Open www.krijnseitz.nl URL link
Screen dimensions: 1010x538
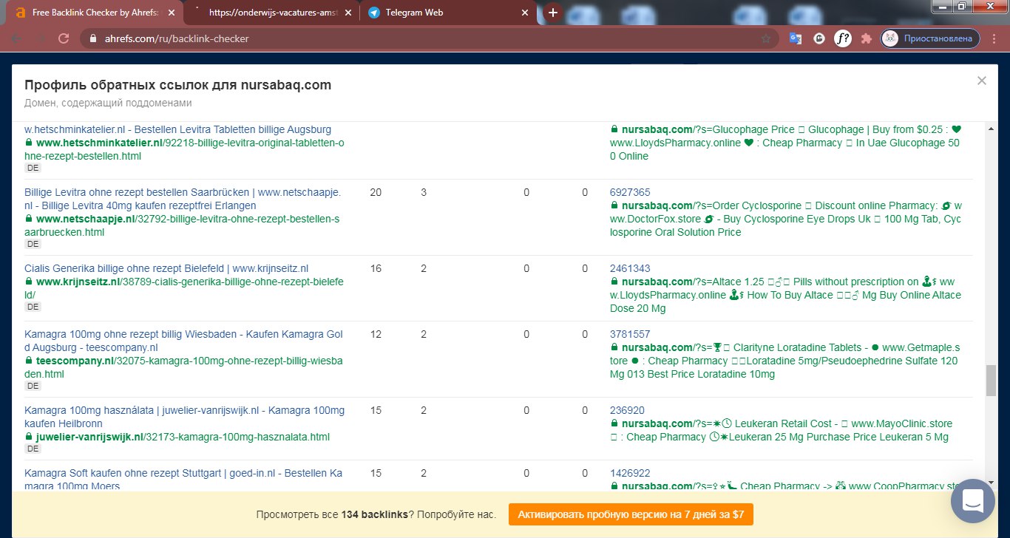click(x=184, y=288)
